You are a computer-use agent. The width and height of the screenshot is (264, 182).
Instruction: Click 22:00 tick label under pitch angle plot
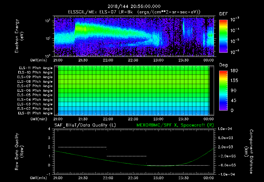(108, 119)
